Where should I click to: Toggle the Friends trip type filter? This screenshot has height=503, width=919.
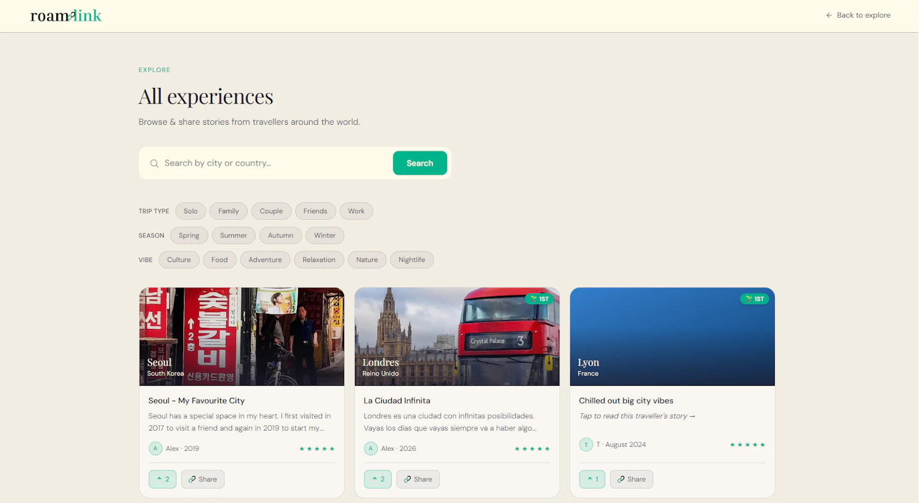315,211
